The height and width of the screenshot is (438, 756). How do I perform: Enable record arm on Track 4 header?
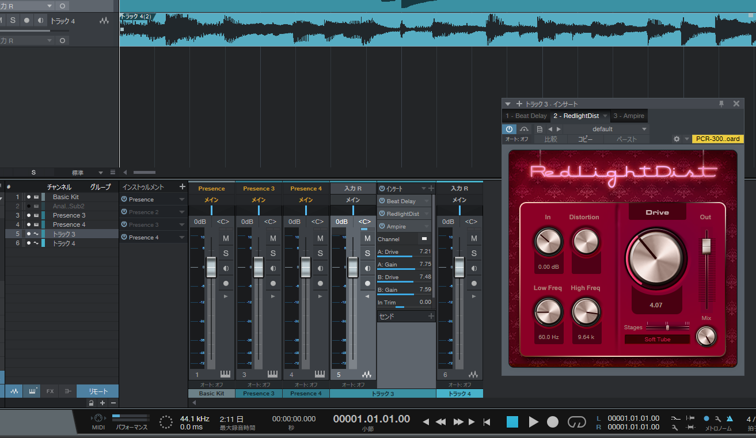(26, 20)
